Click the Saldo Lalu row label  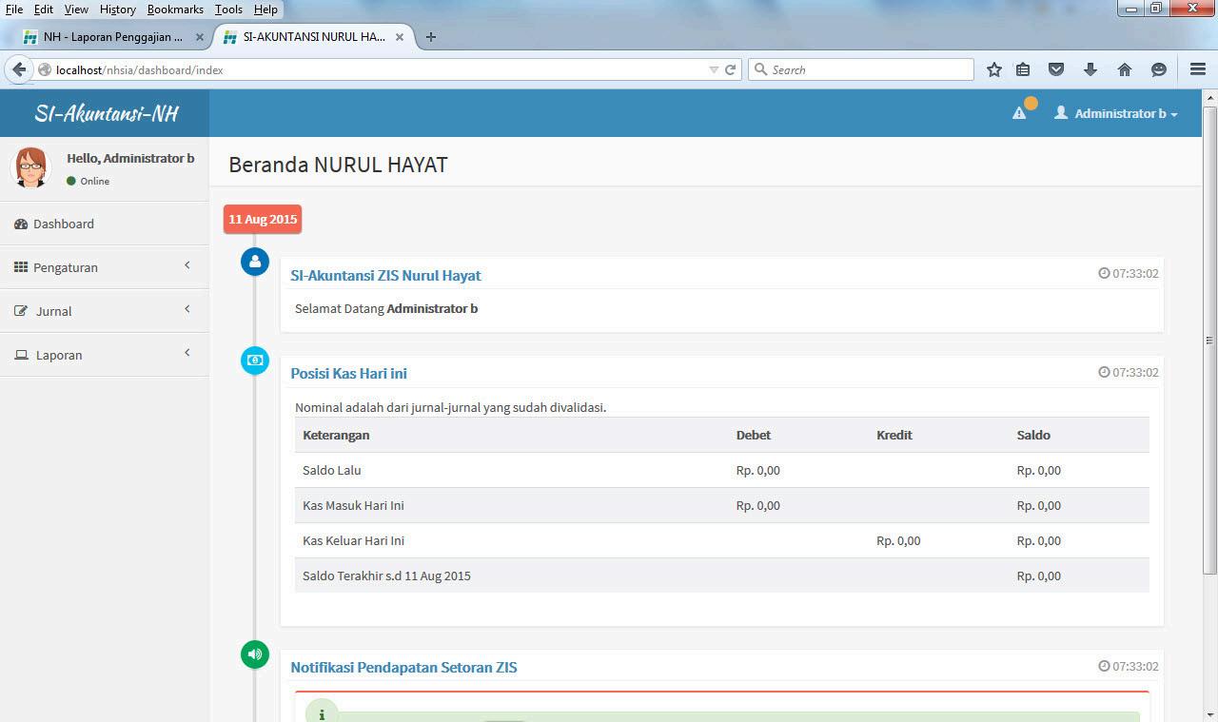coord(332,470)
